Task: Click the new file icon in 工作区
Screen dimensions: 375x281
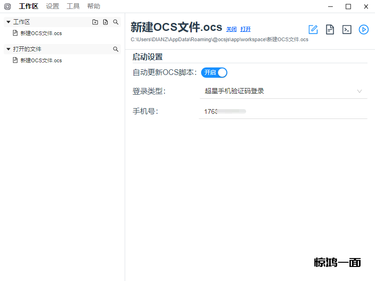Action: [x=105, y=22]
